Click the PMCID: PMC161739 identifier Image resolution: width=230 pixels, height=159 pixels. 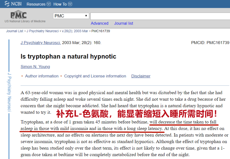[210, 43]
